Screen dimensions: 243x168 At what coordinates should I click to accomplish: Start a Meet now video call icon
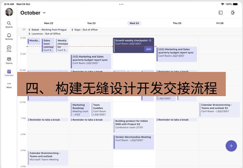[233, 13]
